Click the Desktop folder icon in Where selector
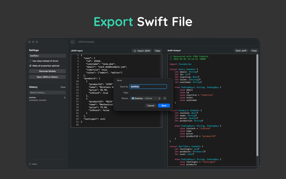The width and height of the screenshot is (286, 179). click(x=133, y=98)
